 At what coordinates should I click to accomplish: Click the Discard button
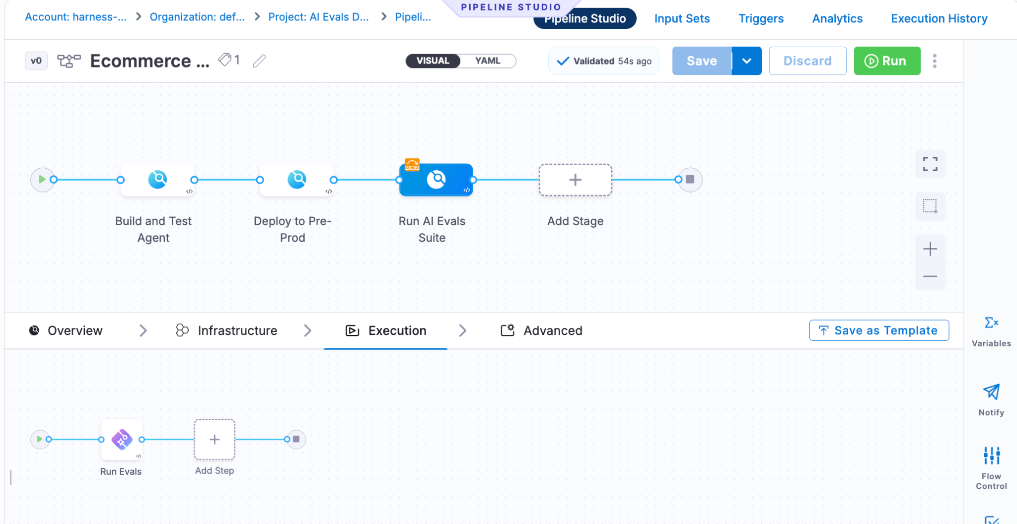(807, 61)
